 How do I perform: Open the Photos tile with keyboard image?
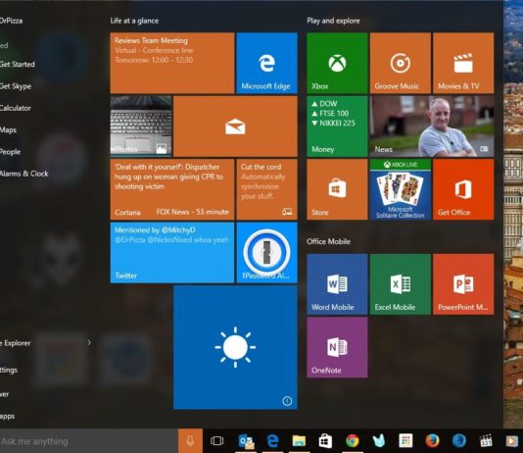click(x=141, y=126)
